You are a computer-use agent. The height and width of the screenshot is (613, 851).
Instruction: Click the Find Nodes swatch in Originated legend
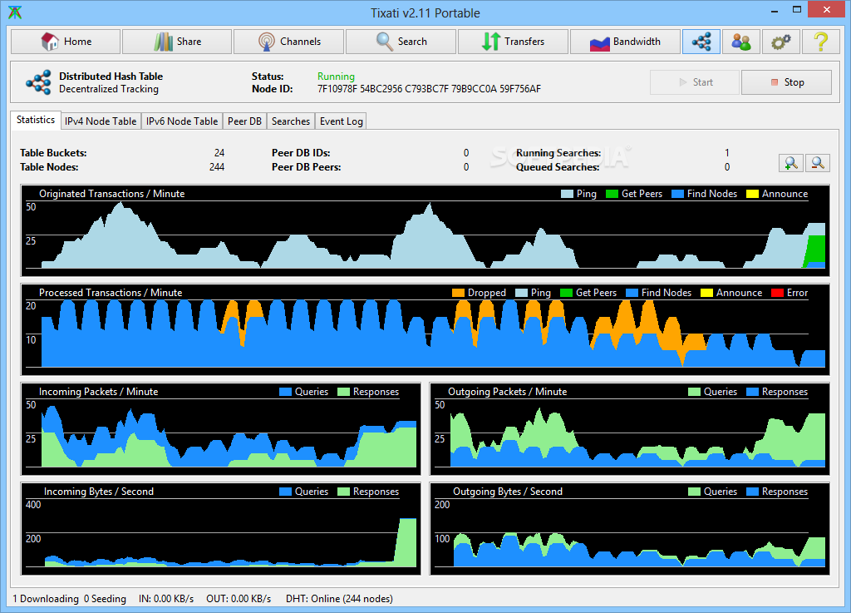pyautogui.click(x=677, y=194)
